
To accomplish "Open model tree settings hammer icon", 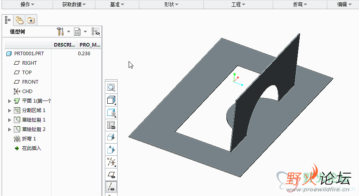I will (x=60, y=32).
